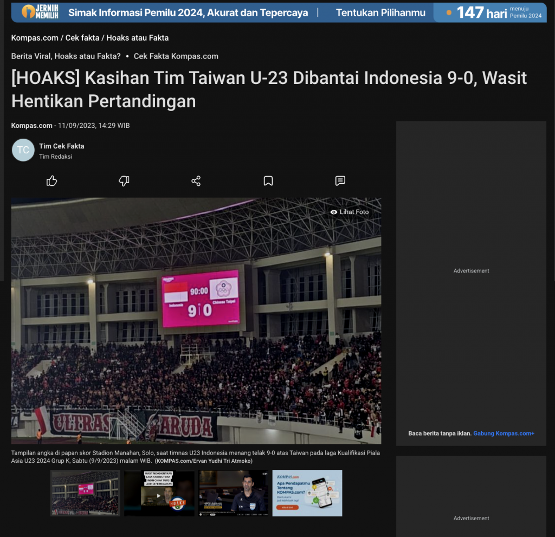Screen dimensions: 555x537
Task: Click the article headline text
Action: tap(269, 89)
